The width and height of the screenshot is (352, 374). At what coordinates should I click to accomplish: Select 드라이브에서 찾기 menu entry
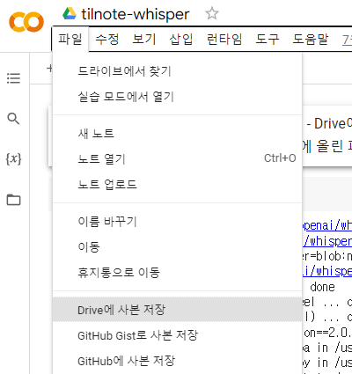[x=177, y=71]
